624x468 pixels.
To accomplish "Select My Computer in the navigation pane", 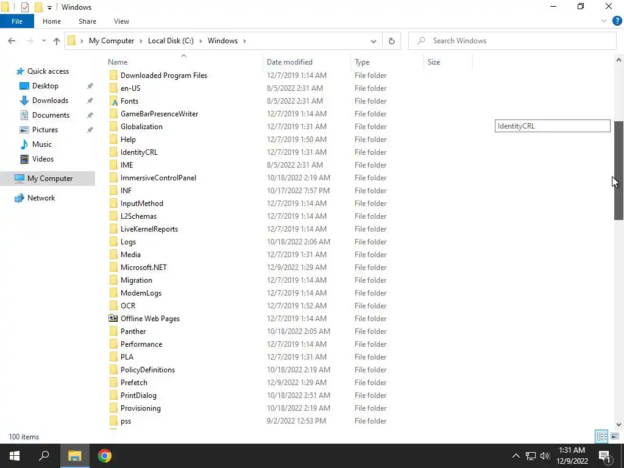I will [48, 179].
